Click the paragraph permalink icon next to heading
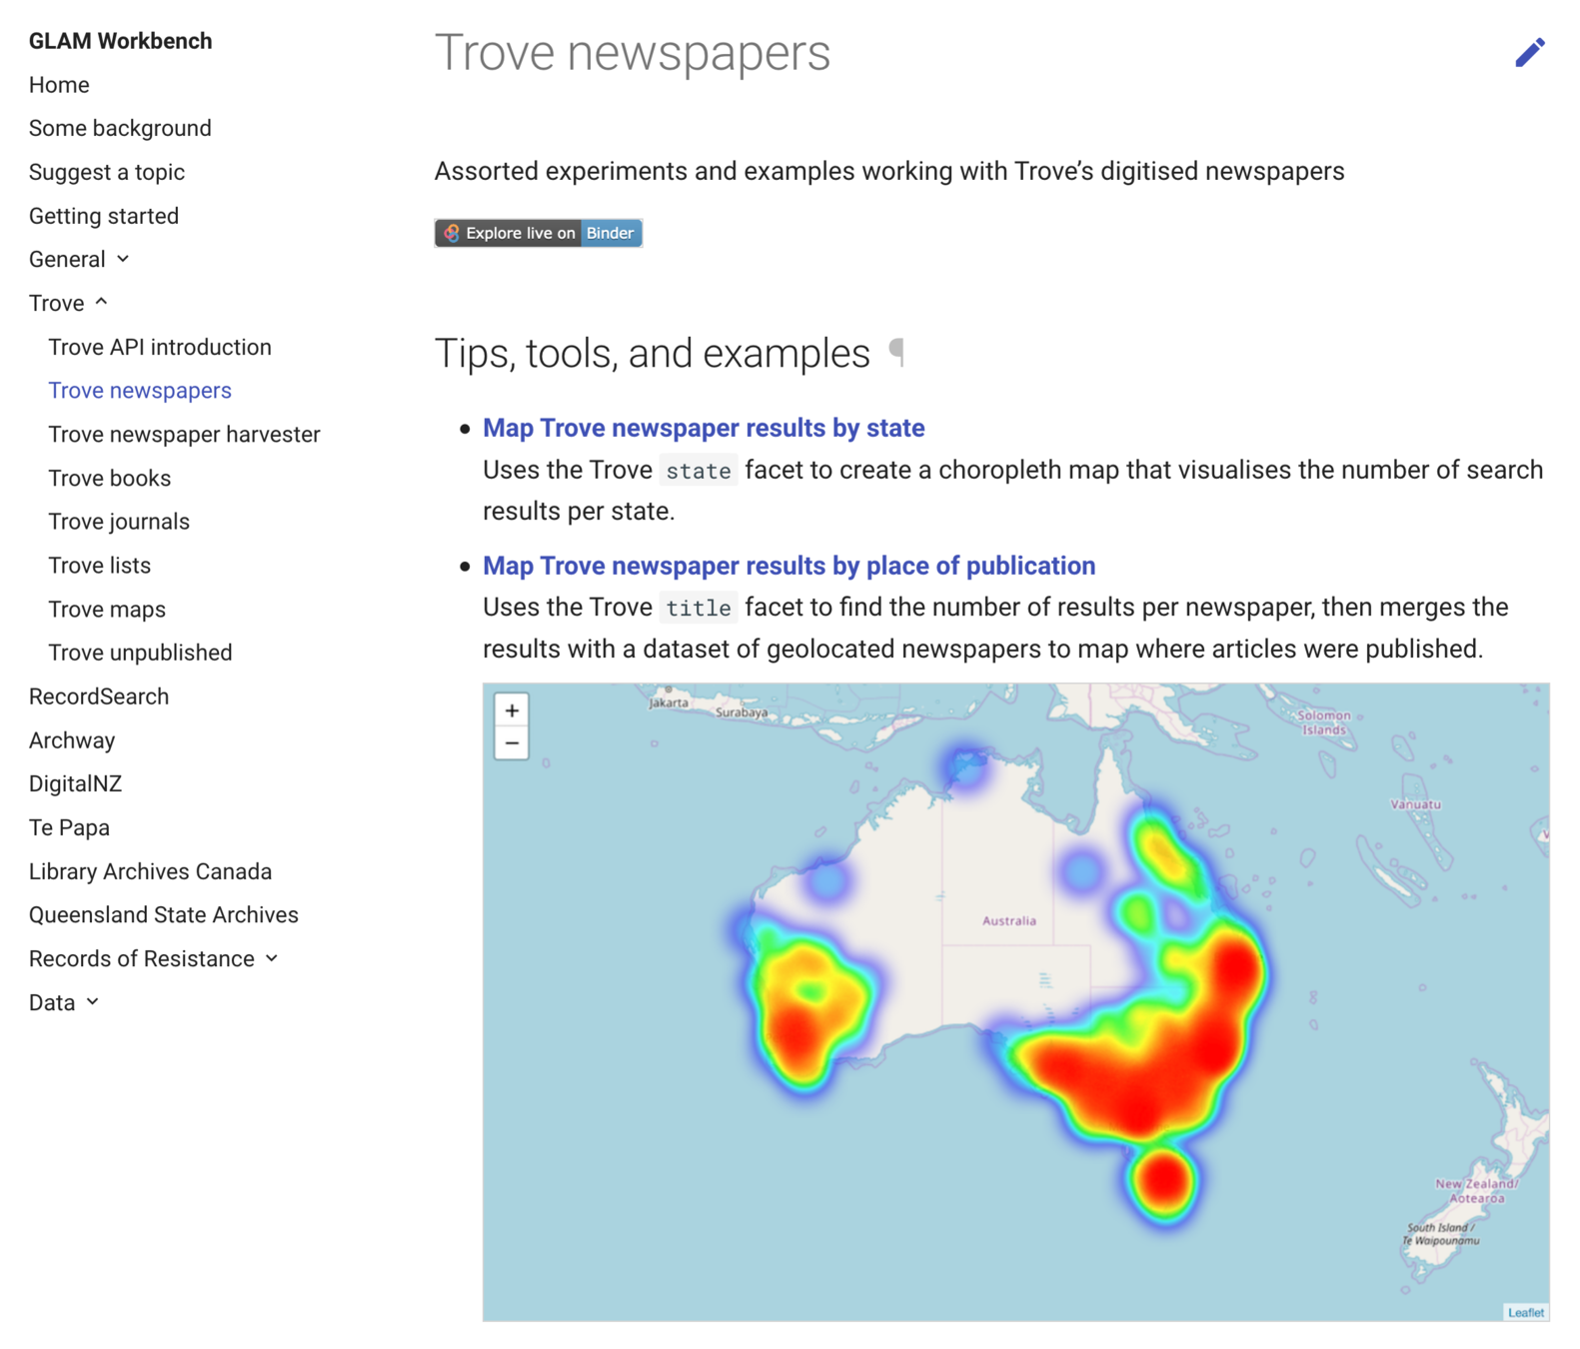The height and width of the screenshot is (1349, 1580). (897, 352)
